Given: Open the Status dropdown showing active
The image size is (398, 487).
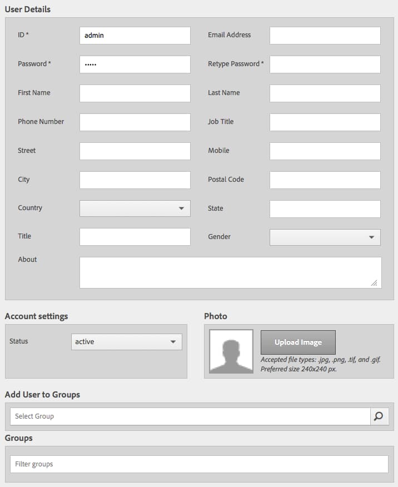Looking at the screenshot, I should coord(127,342).
